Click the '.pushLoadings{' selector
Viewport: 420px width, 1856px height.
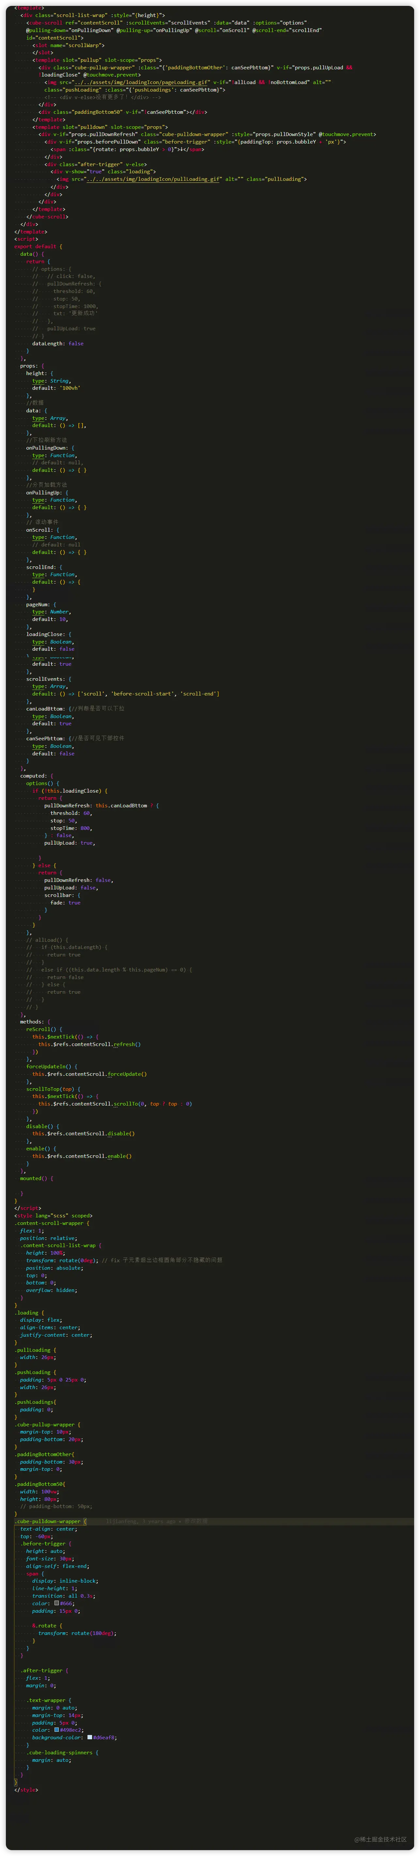[x=35, y=1402]
